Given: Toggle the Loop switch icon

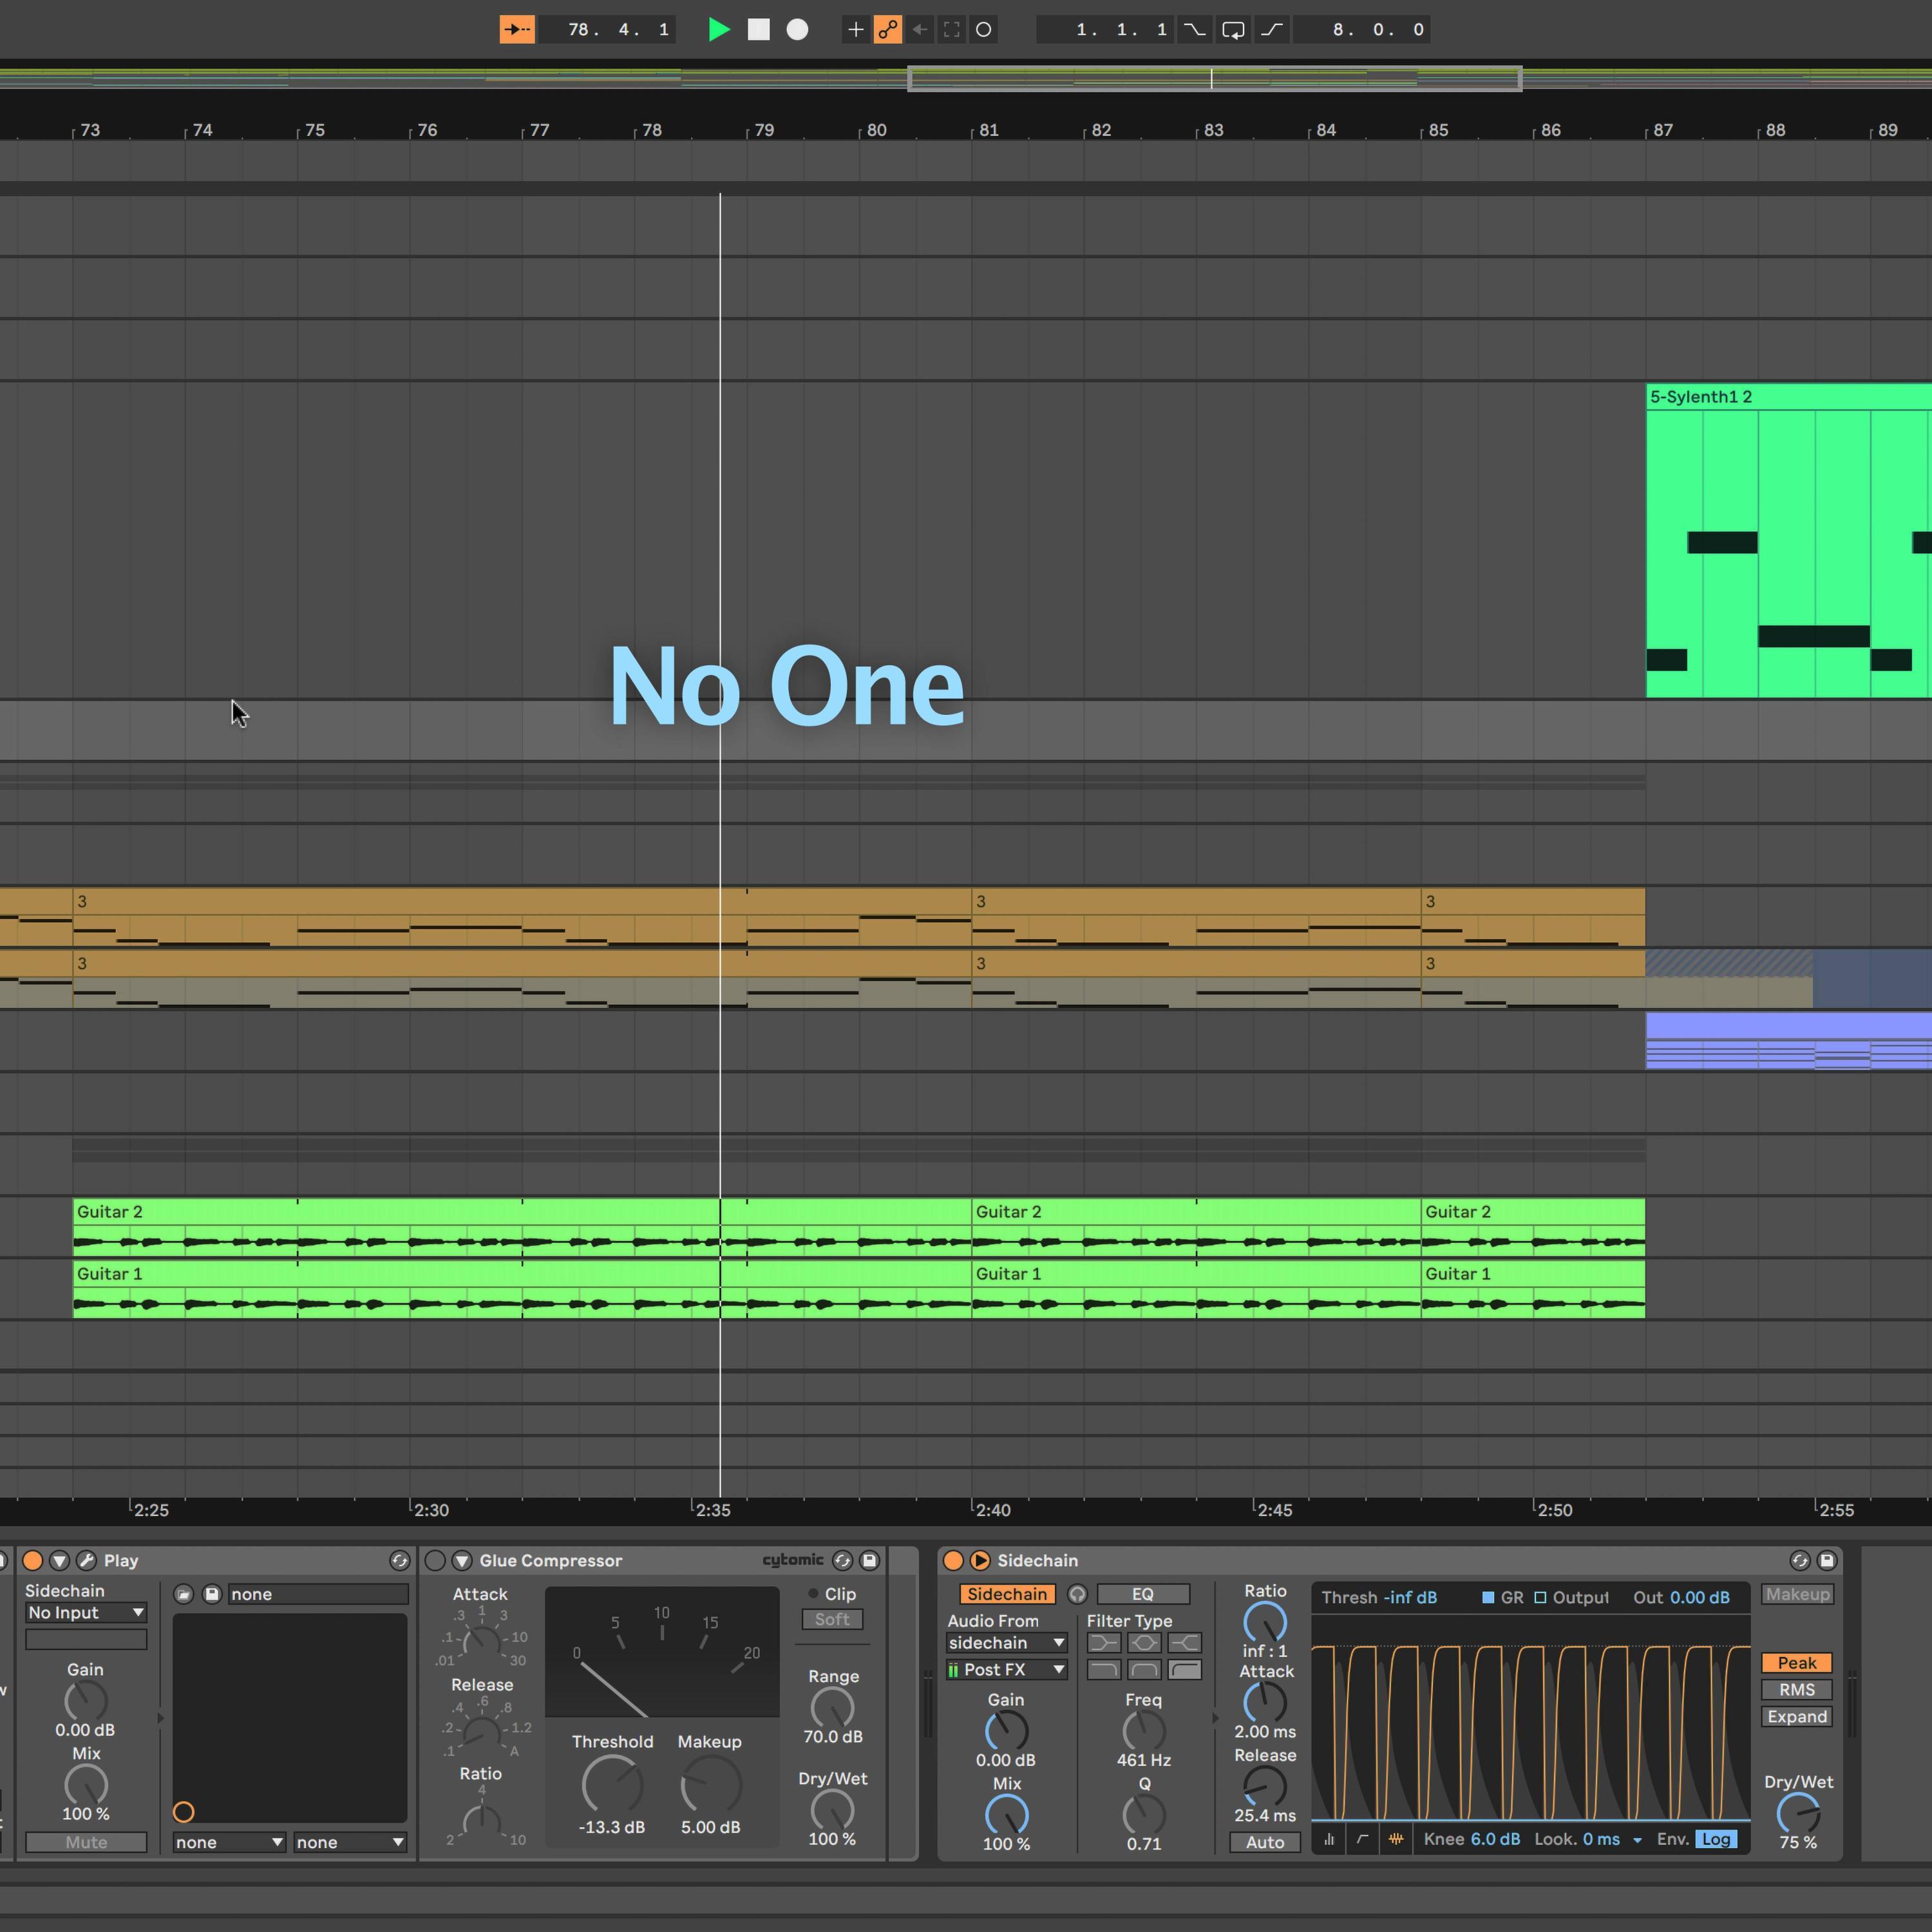Looking at the screenshot, I should point(1233,30).
